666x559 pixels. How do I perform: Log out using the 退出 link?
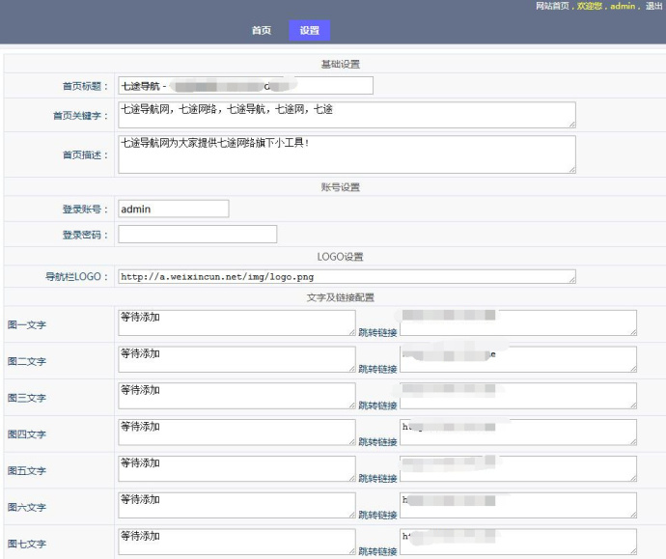pos(654,6)
